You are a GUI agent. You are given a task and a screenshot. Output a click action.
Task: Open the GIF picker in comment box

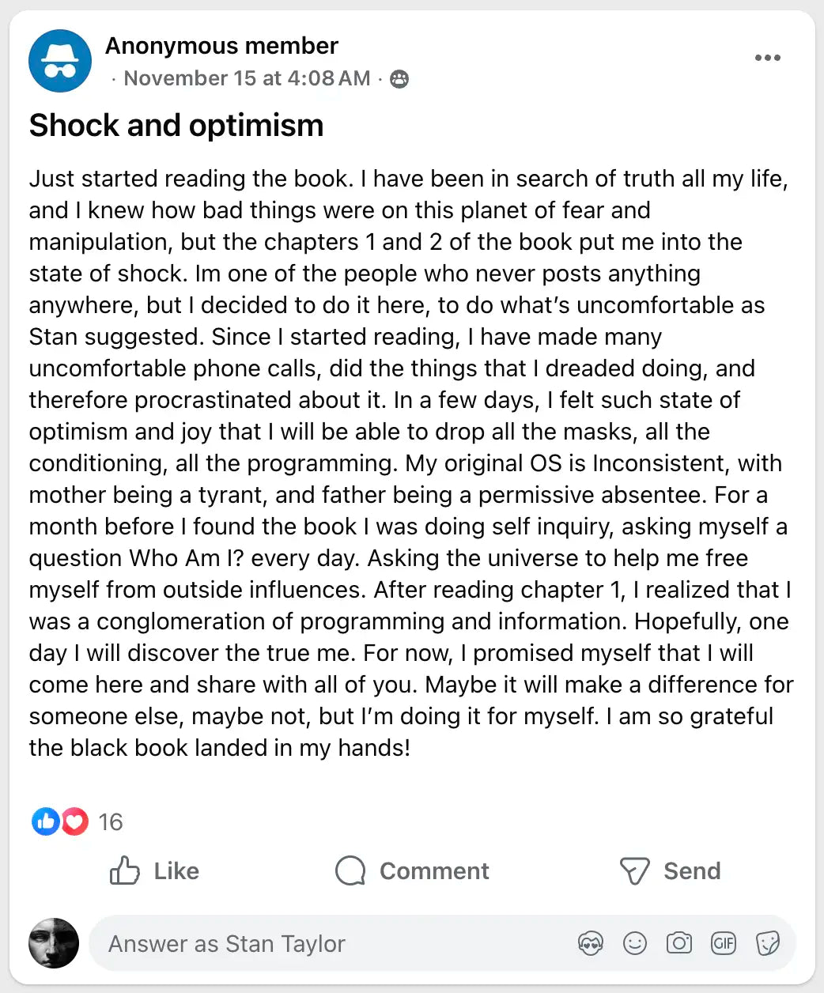[724, 943]
